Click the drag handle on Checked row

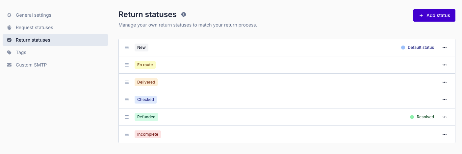127,100
